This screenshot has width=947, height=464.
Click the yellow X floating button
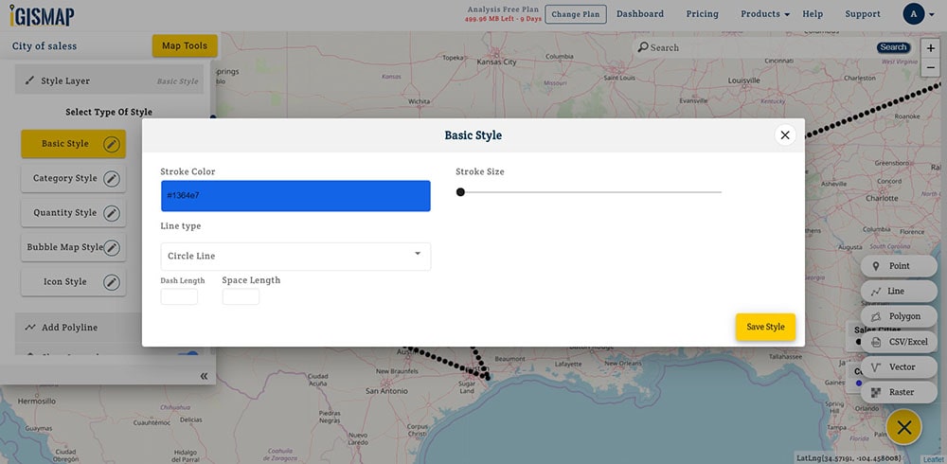click(x=903, y=428)
